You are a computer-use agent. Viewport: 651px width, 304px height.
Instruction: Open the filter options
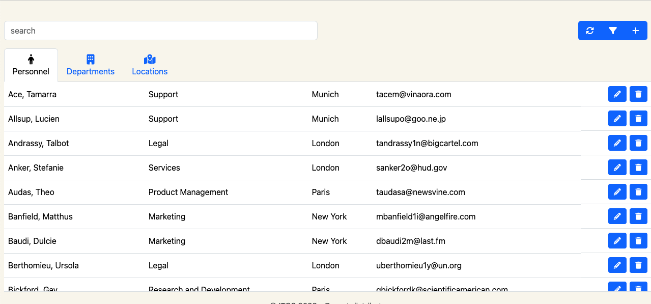[612, 31]
